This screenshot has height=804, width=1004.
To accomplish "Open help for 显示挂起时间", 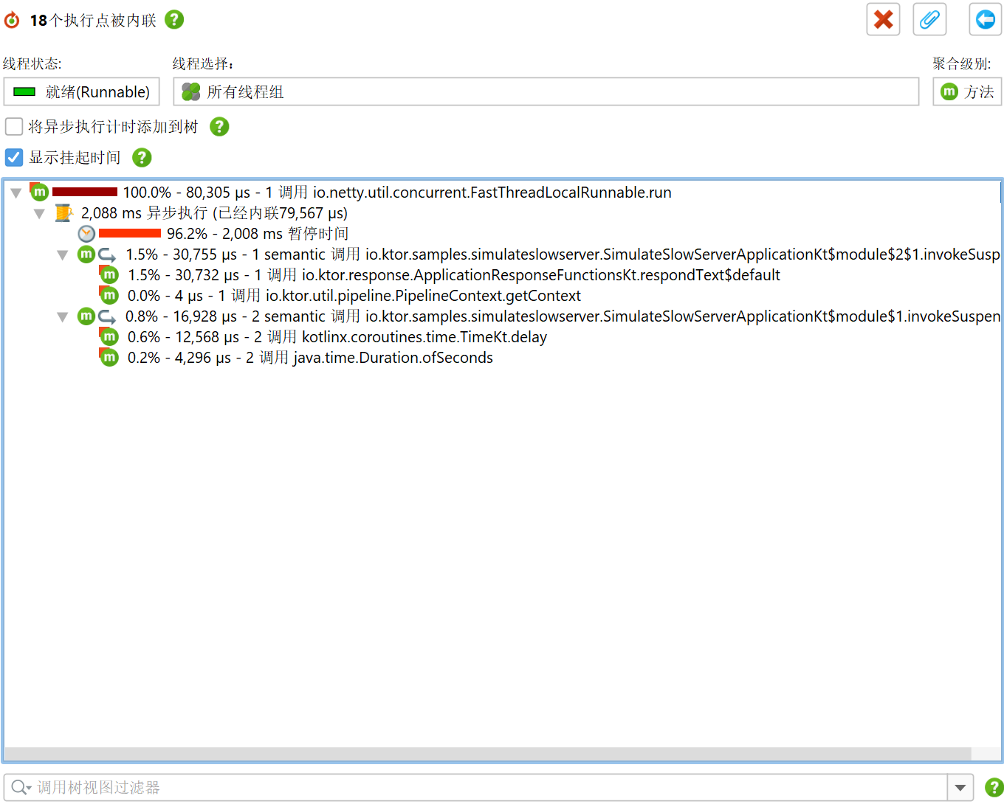I will click(x=142, y=157).
